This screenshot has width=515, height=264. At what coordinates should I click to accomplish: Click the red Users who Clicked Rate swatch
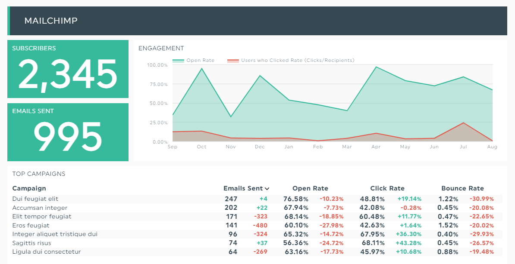coord(233,61)
